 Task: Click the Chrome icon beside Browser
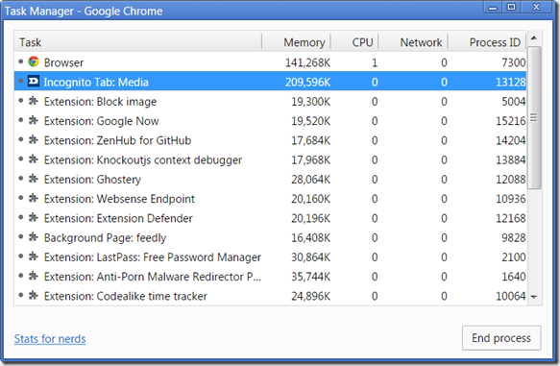pos(34,61)
